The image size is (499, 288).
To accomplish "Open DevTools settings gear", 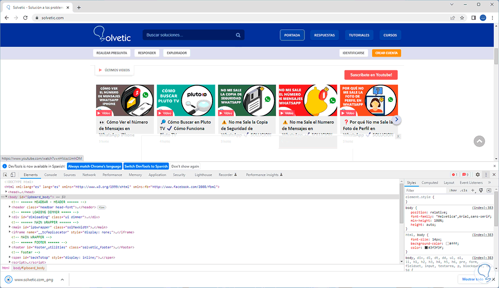I will coord(477,175).
